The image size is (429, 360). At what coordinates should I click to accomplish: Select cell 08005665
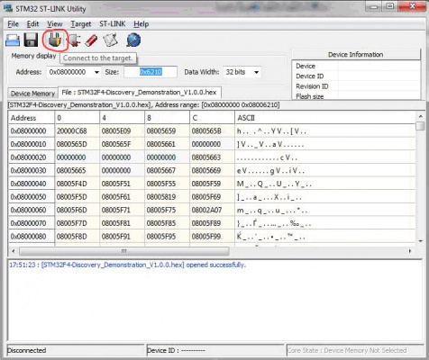(x=78, y=171)
